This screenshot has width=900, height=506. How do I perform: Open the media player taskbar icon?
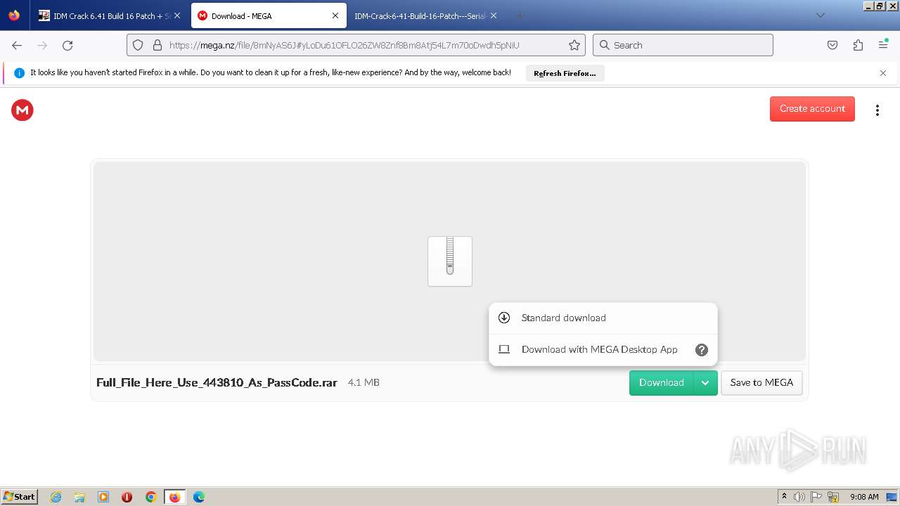click(103, 497)
